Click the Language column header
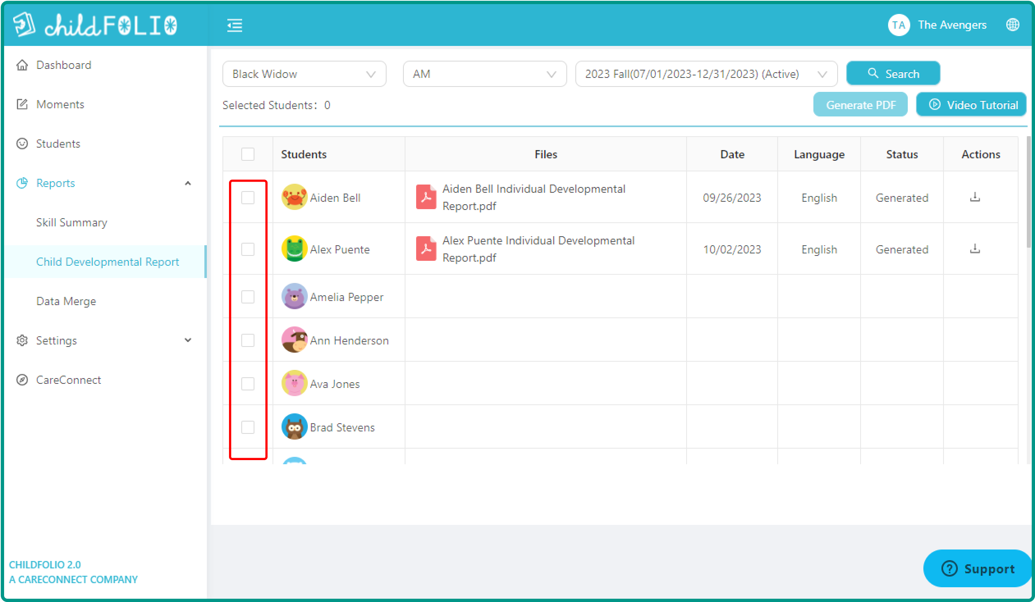The width and height of the screenshot is (1035, 602). [819, 154]
